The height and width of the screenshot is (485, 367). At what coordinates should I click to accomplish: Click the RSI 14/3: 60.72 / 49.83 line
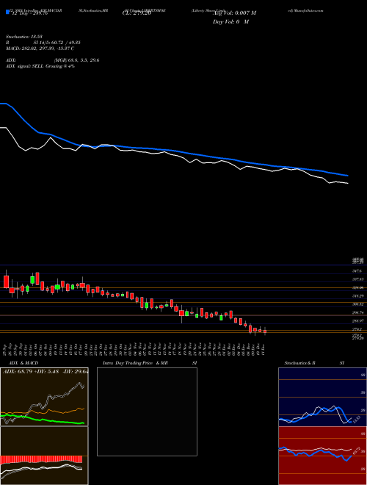(x=43, y=43)
